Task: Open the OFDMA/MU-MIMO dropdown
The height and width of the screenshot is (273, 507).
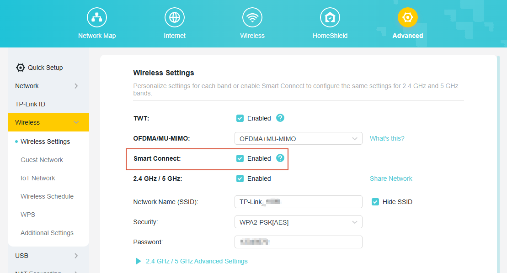Action: (x=298, y=138)
